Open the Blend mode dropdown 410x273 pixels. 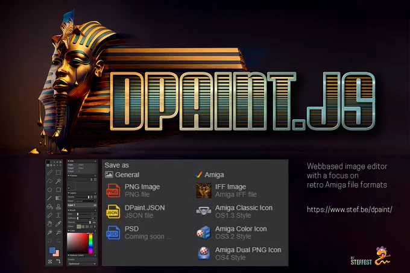tap(85, 201)
